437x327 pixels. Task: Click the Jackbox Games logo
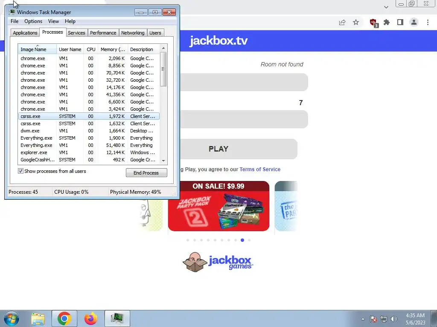[x=218, y=262]
